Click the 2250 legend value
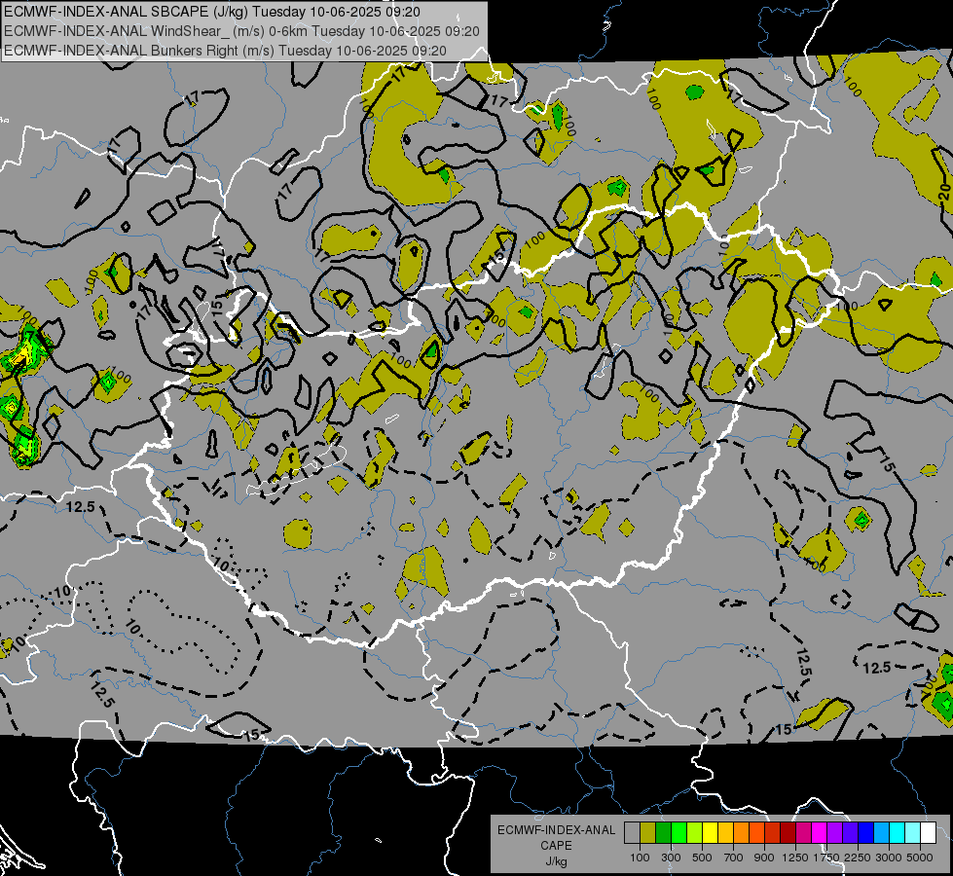The height and width of the screenshot is (876, 953). click(858, 858)
